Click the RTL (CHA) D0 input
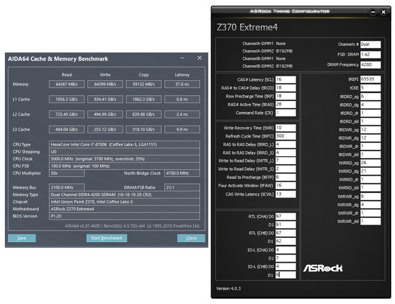Screen dimensions: 395x304 click(285, 216)
